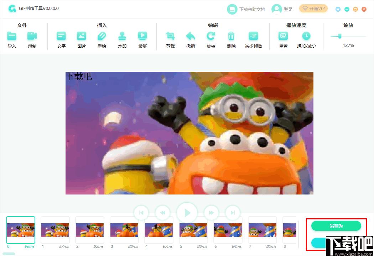Insert text using the 文字 icon
The width and height of the screenshot is (374, 256).
(x=61, y=36)
